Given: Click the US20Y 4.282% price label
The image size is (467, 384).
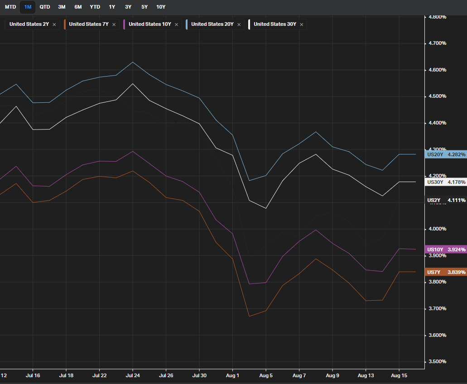Looking at the screenshot, I should 446,154.
